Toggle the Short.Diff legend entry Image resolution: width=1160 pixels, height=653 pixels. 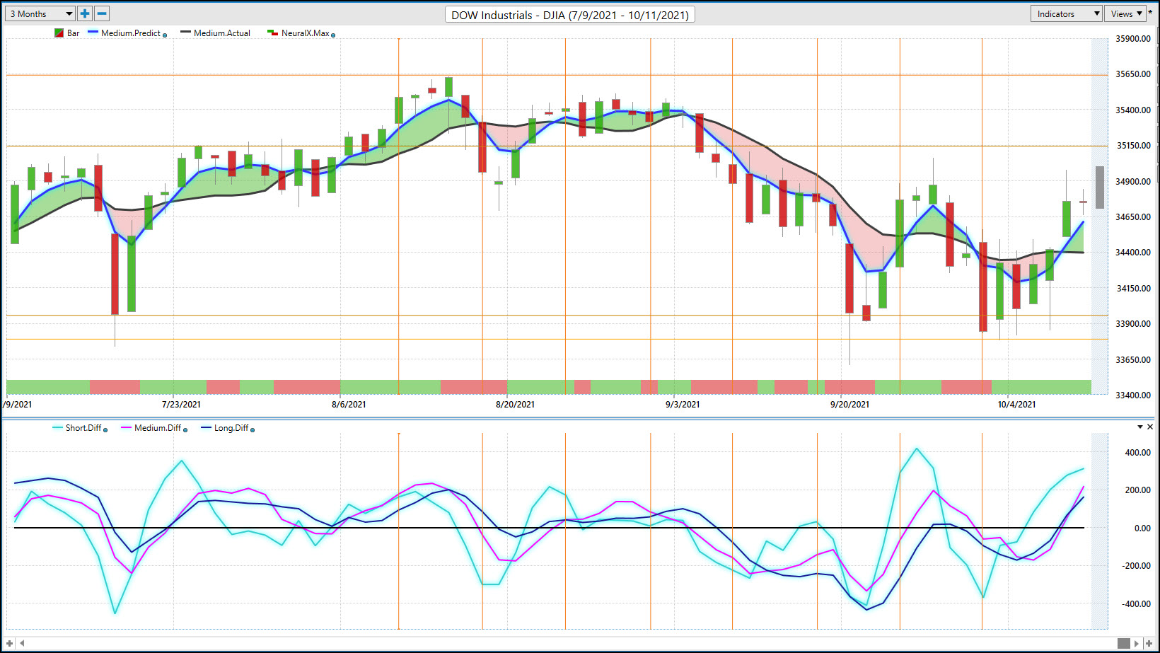point(77,428)
